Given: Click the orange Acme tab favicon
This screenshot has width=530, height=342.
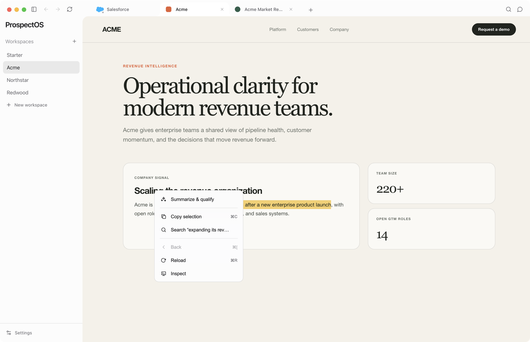Looking at the screenshot, I should click(x=169, y=9).
